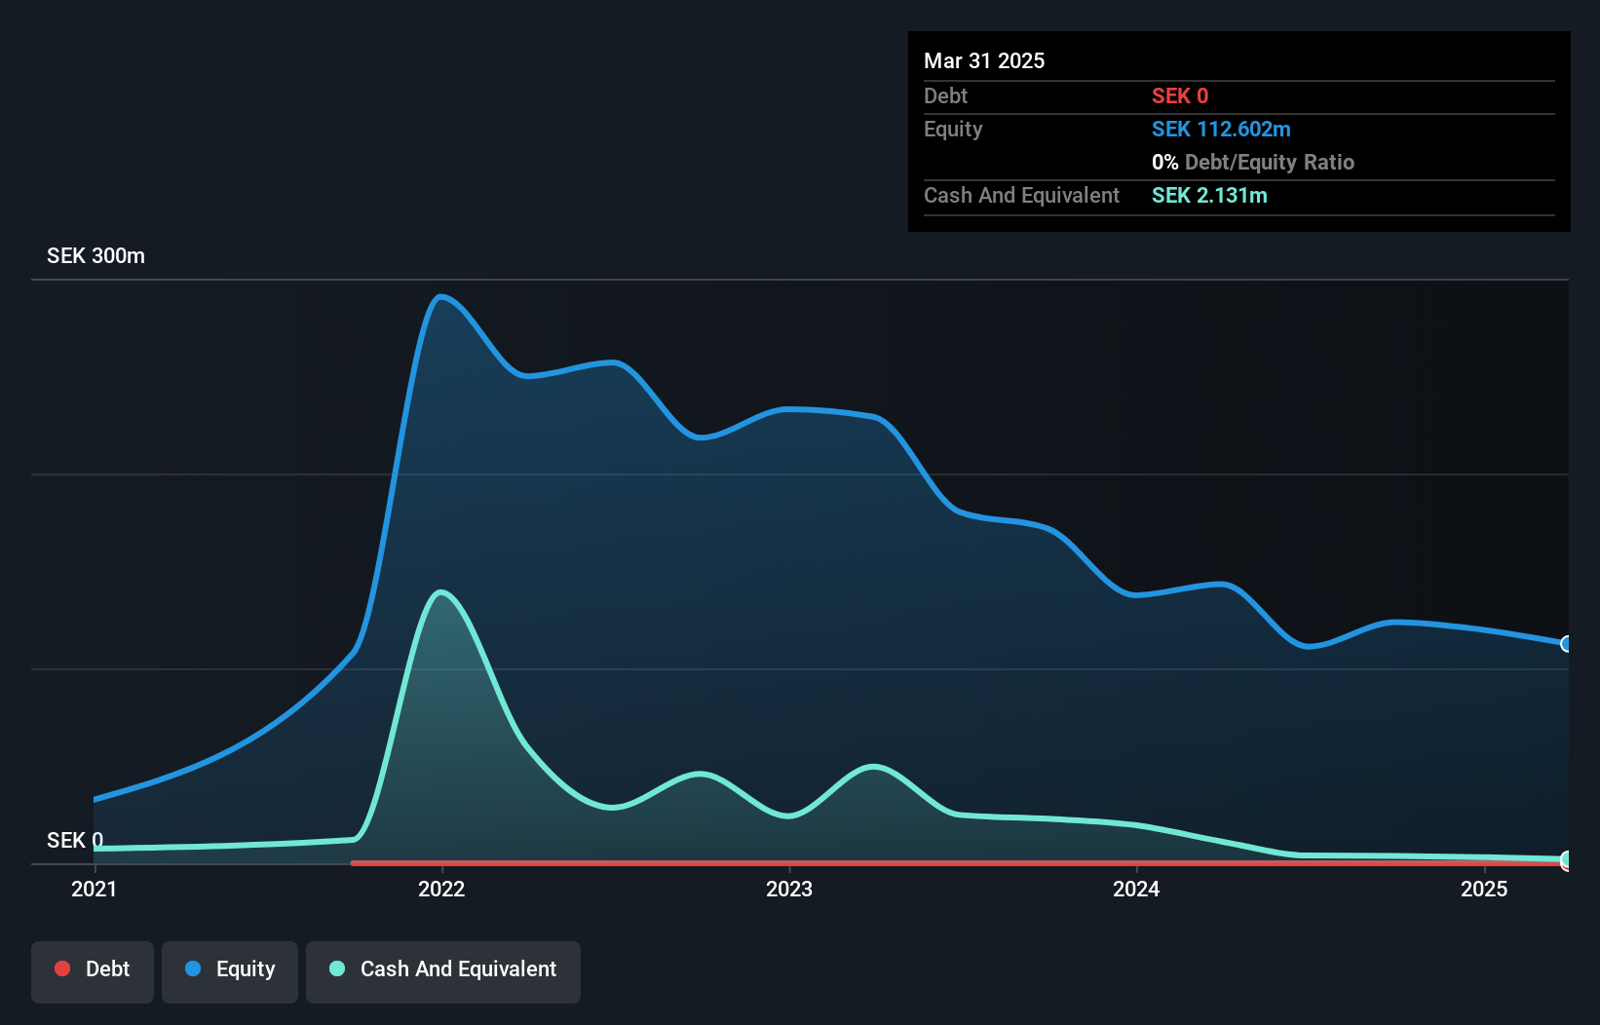Select the Cash endpoint marker at Mar 2025
This screenshot has height=1025, width=1600.
tap(1567, 859)
